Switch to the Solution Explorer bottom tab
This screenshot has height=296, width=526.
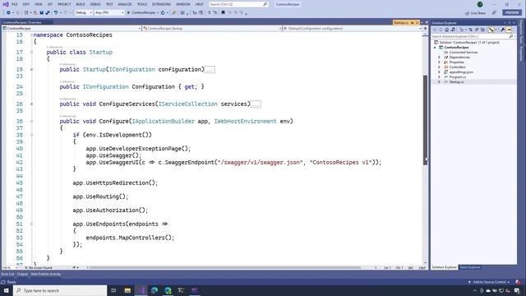[444, 267]
